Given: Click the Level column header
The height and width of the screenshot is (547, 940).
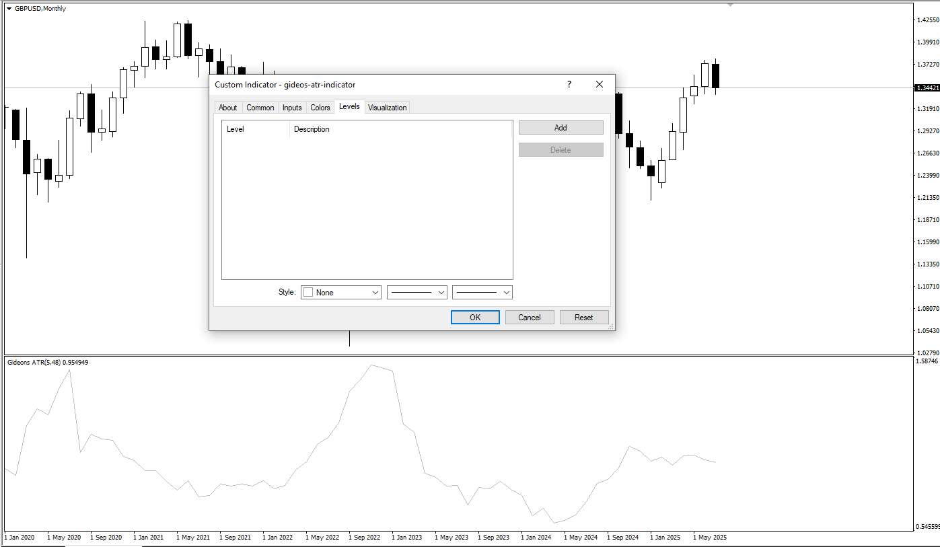Looking at the screenshot, I should pos(236,129).
